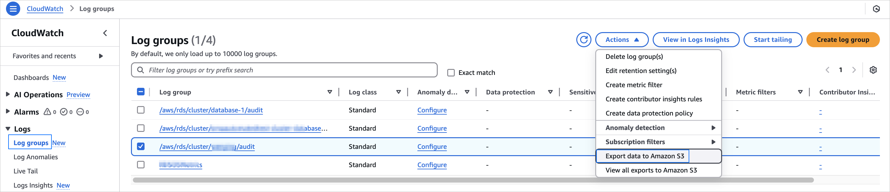Screen dimensions: 890x192
Task: Collapse the Actions dropdown button
Action: tap(621, 40)
